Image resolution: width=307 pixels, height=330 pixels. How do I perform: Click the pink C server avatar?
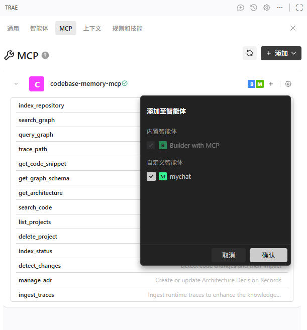37,84
